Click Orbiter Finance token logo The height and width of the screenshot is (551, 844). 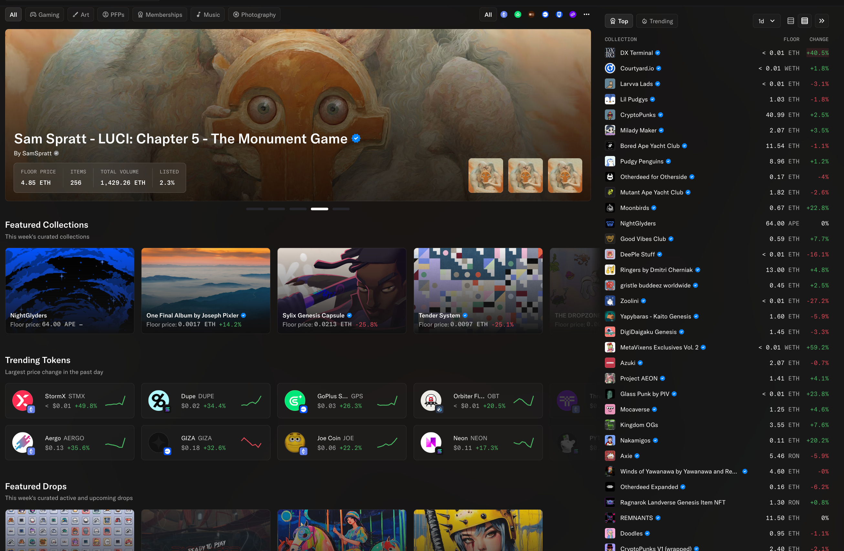click(431, 401)
